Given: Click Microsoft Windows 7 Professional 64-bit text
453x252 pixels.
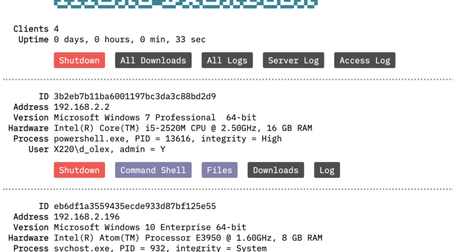Looking at the screenshot, I should [155, 118].
